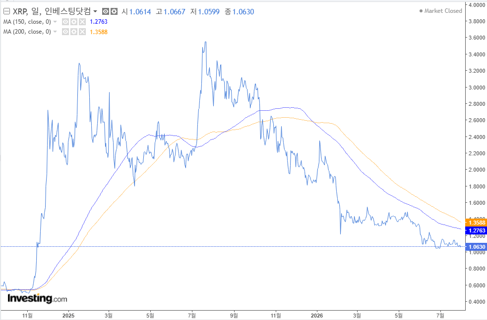Click the high price value 1.0667
Viewport: 487px width, 320px height.
(174, 12)
